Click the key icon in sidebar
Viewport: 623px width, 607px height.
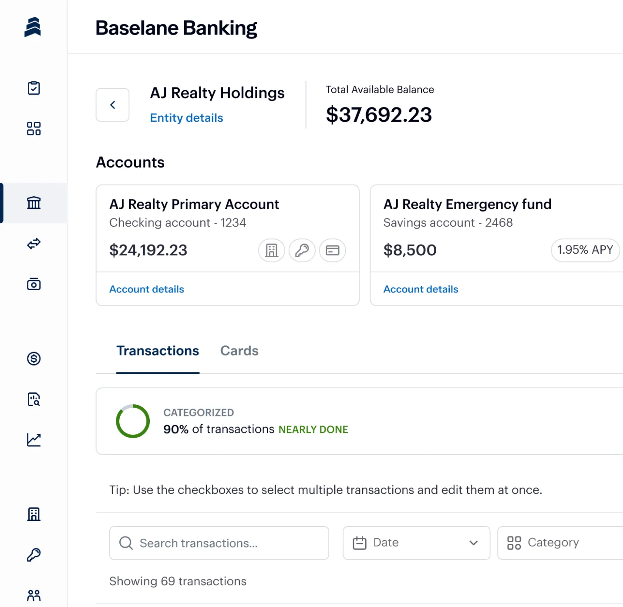[x=34, y=555]
